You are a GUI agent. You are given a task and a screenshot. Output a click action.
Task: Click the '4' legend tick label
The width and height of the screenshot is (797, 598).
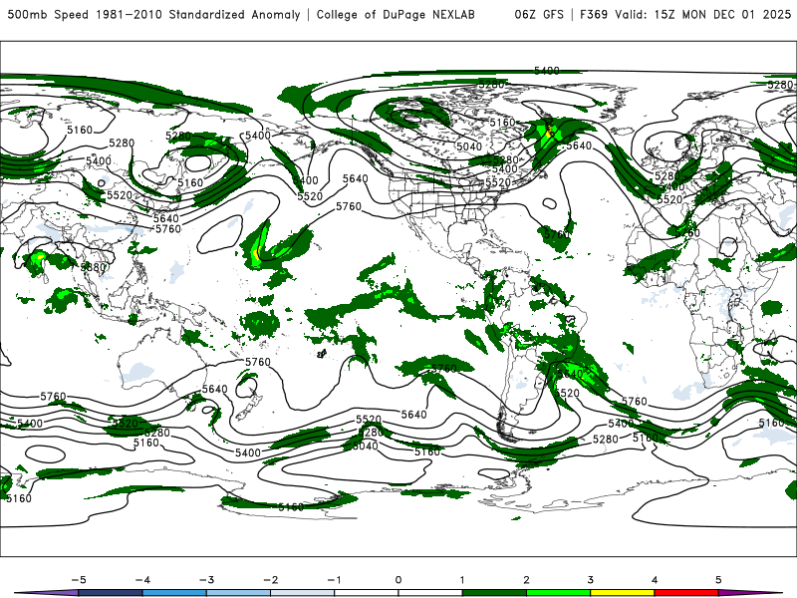point(655,580)
